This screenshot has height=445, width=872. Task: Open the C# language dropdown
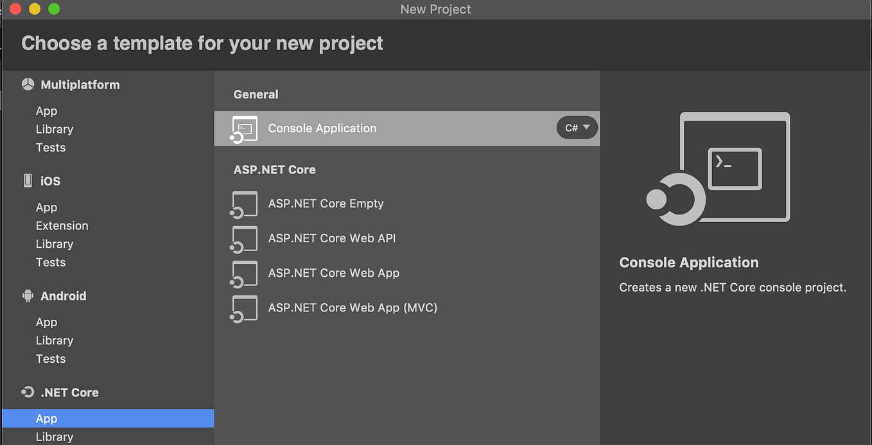[x=577, y=128]
